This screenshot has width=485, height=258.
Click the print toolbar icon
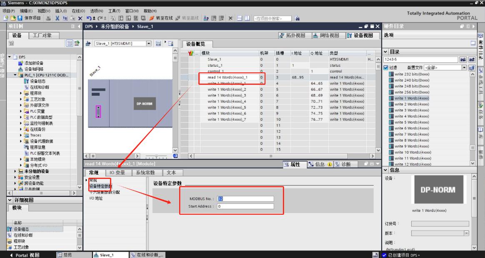[48, 18]
